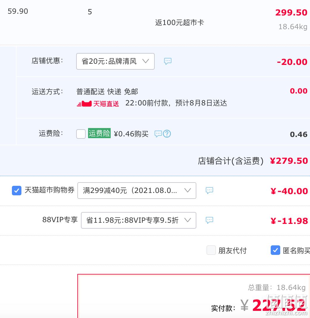Viewport: 310px width, 318px height.
Task: Click the 天猫直送 label text
Action: [x=106, y=104]
